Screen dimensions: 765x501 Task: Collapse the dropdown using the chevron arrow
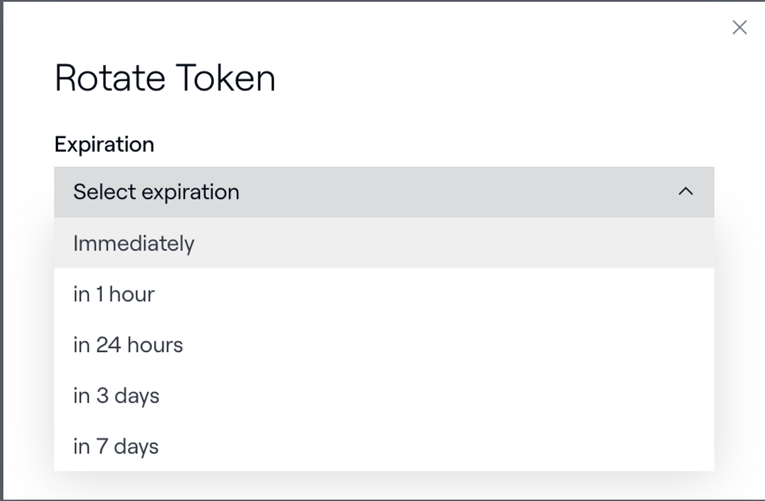[685, 191]
